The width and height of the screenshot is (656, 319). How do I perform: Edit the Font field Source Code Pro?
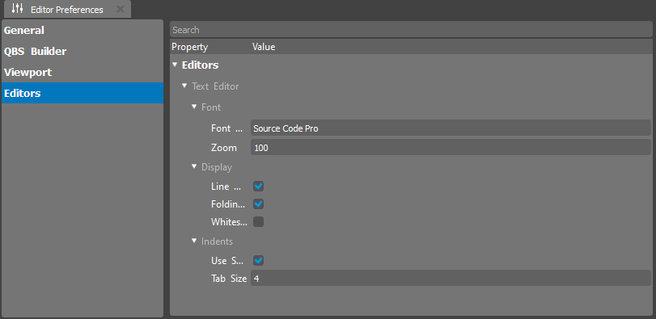[451, 128]
